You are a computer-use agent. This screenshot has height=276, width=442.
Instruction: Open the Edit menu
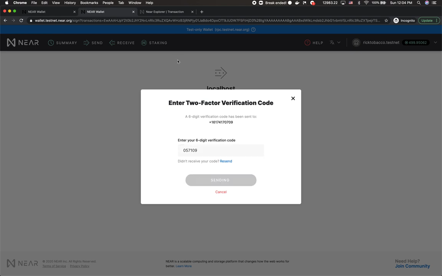(44, 3)
